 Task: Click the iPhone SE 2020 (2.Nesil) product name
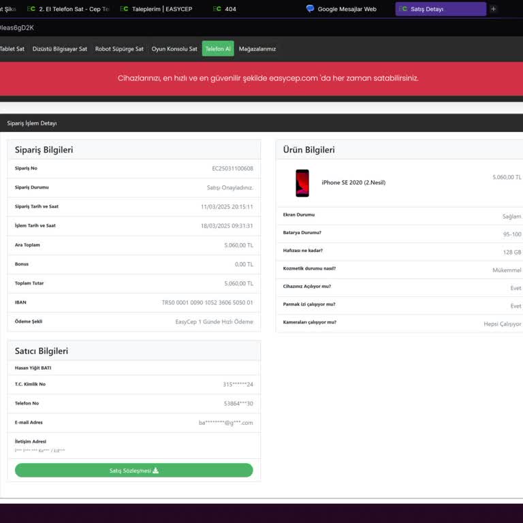pos(353,183)
